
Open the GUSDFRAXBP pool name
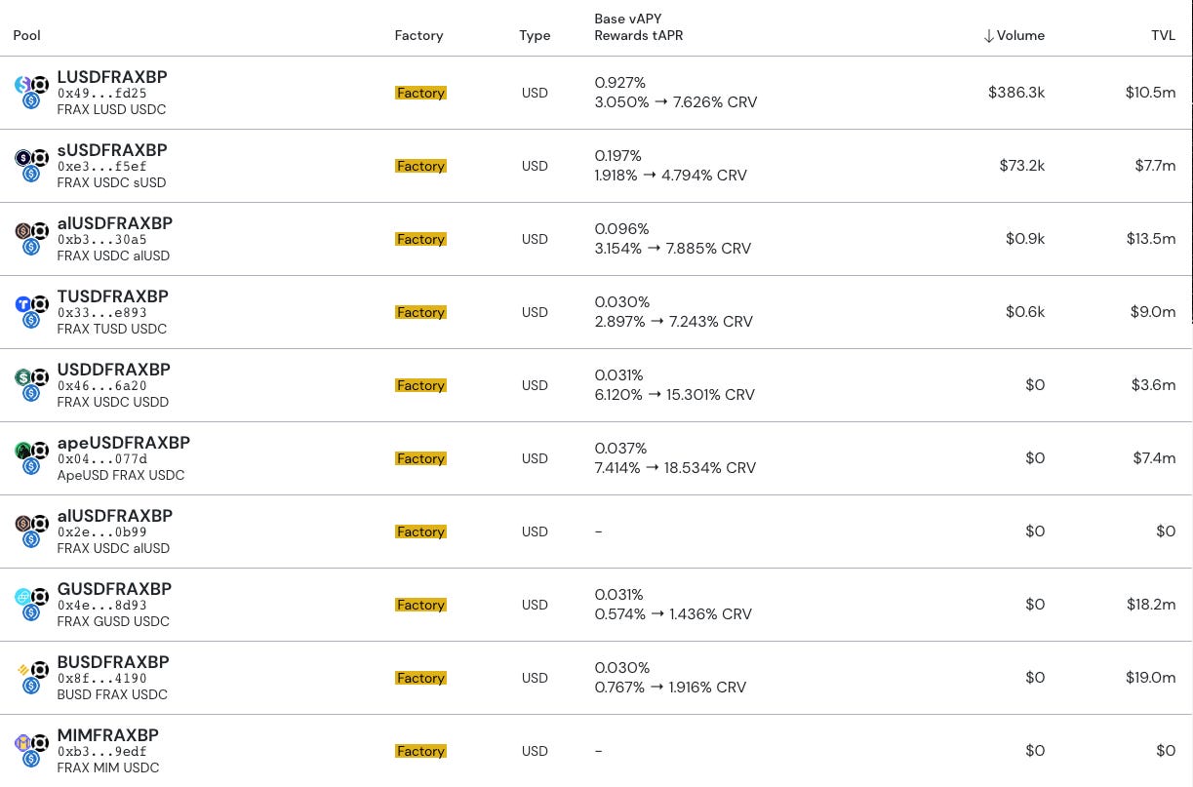click(114, 589)
